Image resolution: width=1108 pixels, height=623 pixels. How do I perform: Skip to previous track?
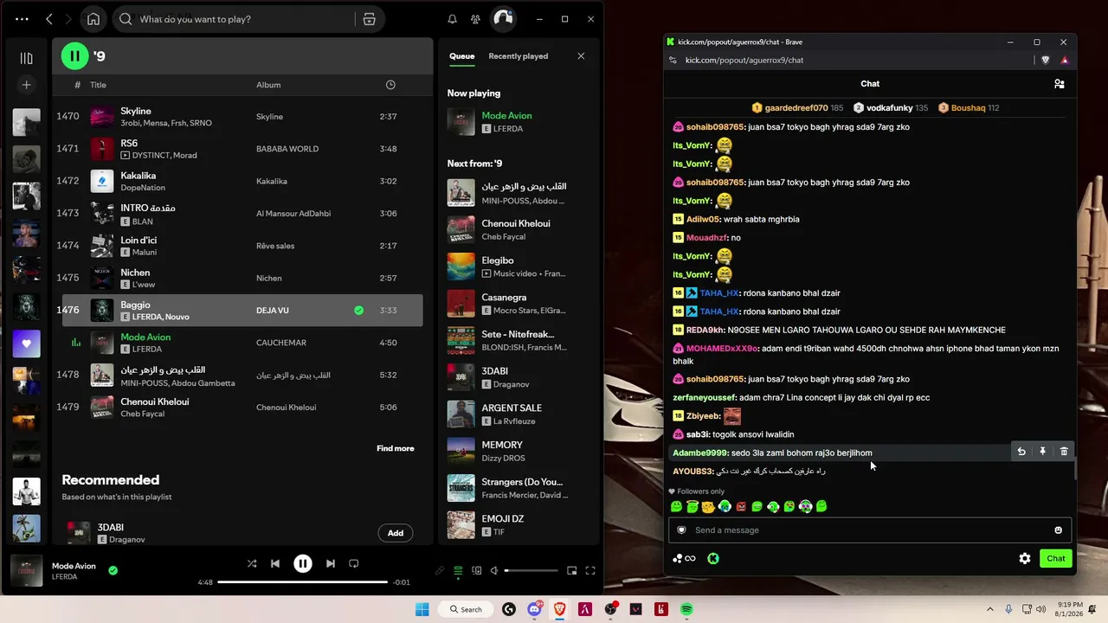coord(275,563)
